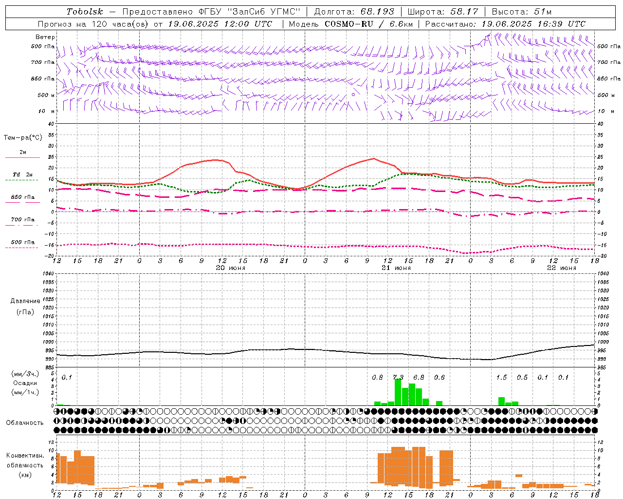Click the '(км)' unit under convective cloudiness
Screen dimensions: 623x499
click(25, 475)
